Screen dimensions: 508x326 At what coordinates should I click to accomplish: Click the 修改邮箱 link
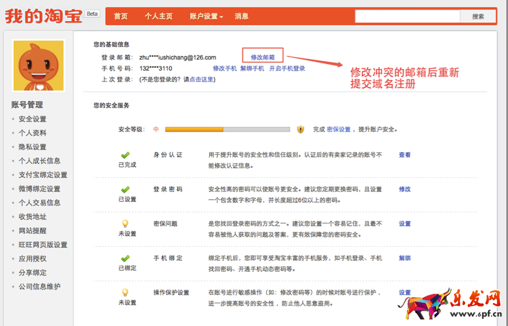(x=263, y=57)
